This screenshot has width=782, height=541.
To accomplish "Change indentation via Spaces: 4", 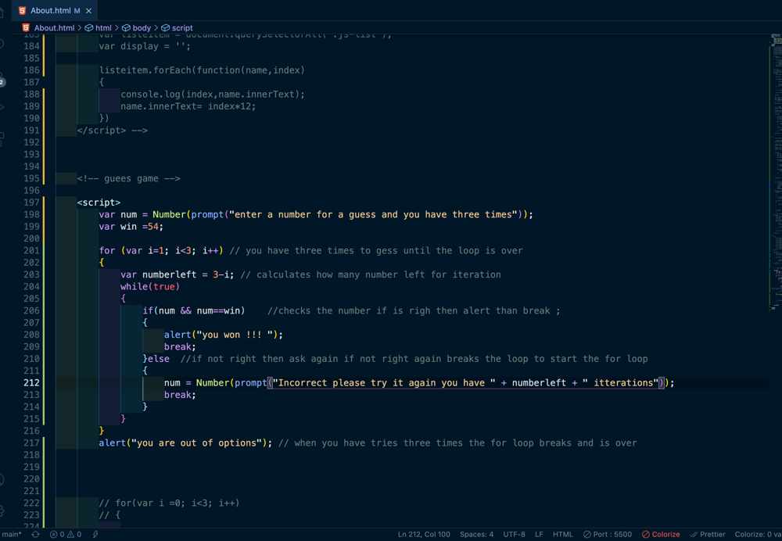I will coord(476,534).
